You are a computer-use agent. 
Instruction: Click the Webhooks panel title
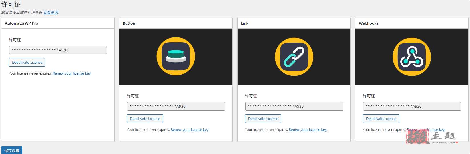[368, 23]
